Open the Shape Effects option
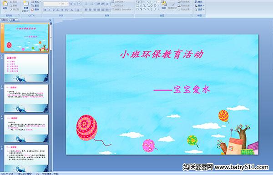 coord(184,10)
